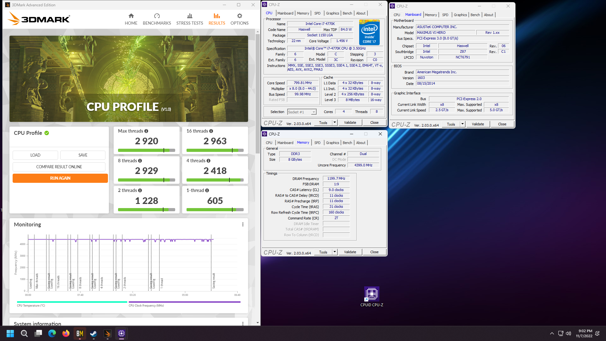
Task: Click the 3DMark logo
Action: pos(39,19)
